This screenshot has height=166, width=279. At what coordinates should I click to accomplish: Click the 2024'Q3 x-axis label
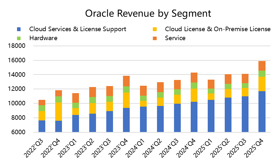click(x=170, y=148)
